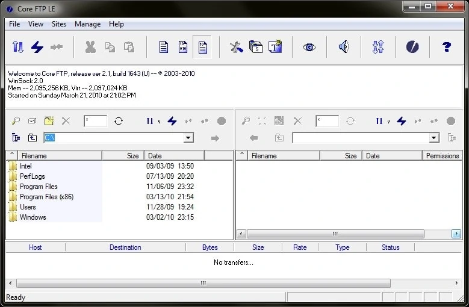This screenshot has width=469, height=307.
Task: Select binary transfer mode icon with 1010
Action: click(183, 47)
